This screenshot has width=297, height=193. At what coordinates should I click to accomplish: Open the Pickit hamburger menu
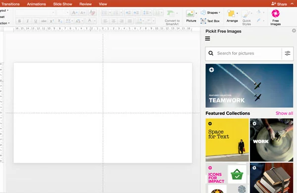click(207, 39)
